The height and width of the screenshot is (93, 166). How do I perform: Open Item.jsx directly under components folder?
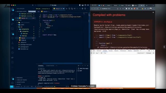[24, 36]
